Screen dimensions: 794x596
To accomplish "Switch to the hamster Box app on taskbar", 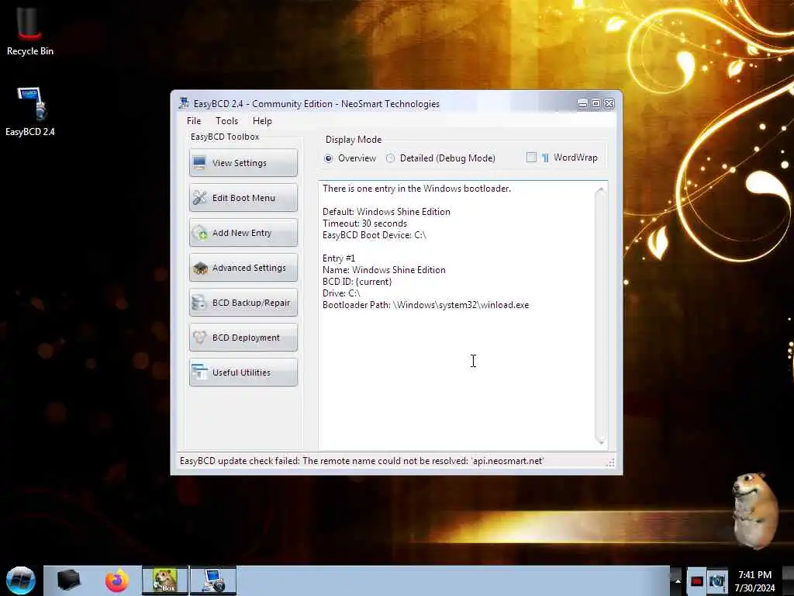I will point(165,580).
